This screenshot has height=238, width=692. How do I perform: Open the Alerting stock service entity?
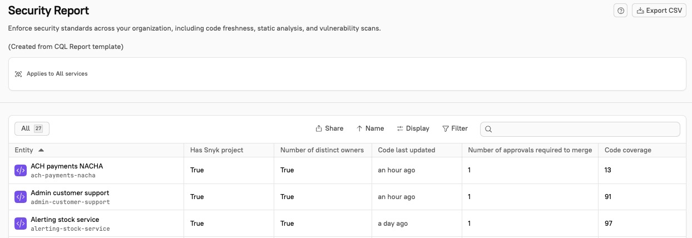tap(65, 219)
